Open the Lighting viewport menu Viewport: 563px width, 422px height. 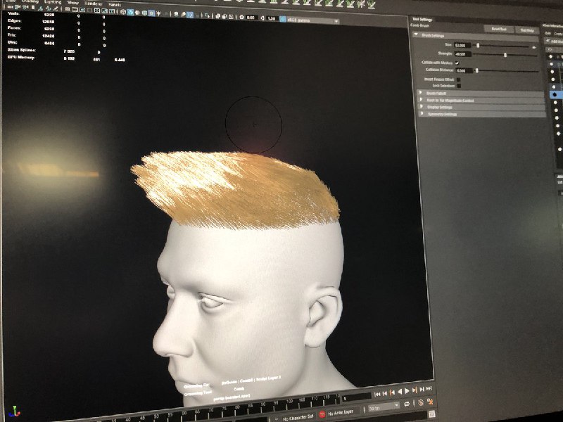coord(52,3)
